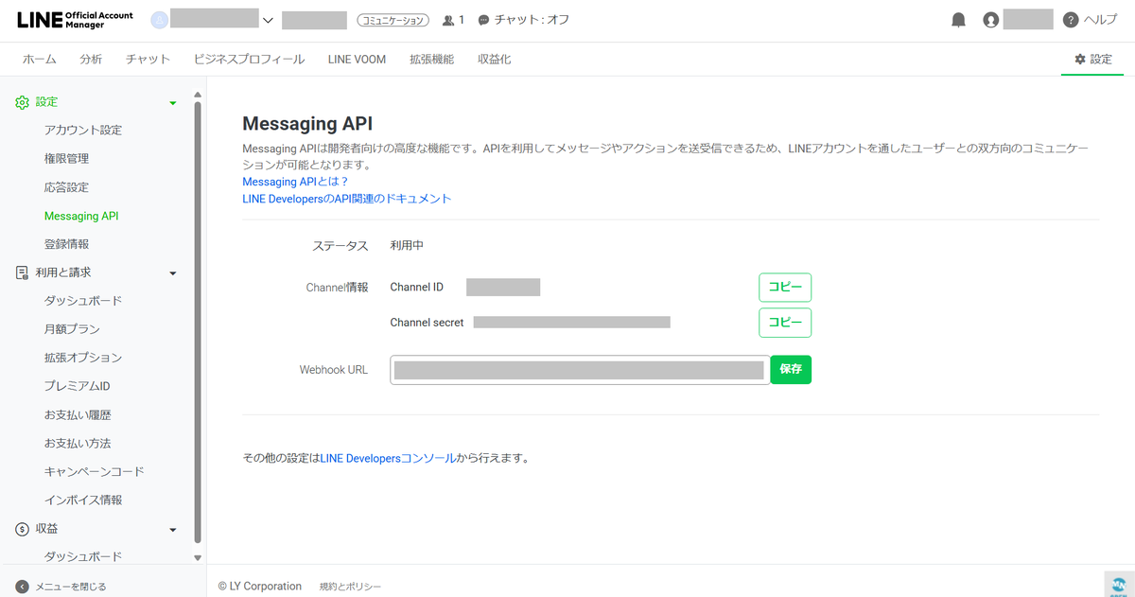The image size is (1135, 597).
Task: Copy the Channel ID
Action: (x=785, y=288)
